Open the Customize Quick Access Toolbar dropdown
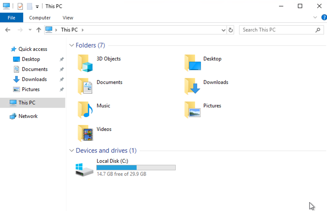327x211 pixels. [37, 7]
